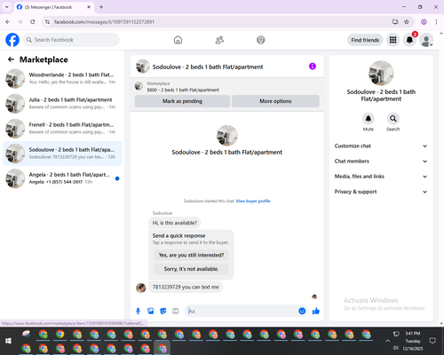Expand Chat members section
Screen dimensions: 444x355
pyautogui.click(x=381, y=162)
